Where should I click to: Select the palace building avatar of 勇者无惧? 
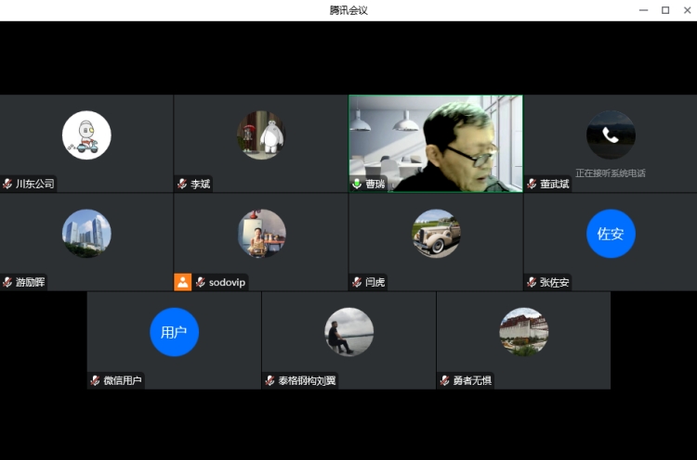[x=523, y=332]
